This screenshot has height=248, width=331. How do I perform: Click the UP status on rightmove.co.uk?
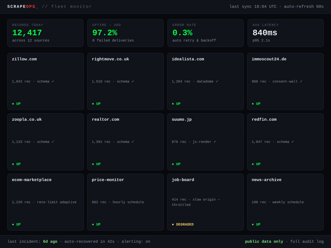pyautogui.click(x=96, y=104)
